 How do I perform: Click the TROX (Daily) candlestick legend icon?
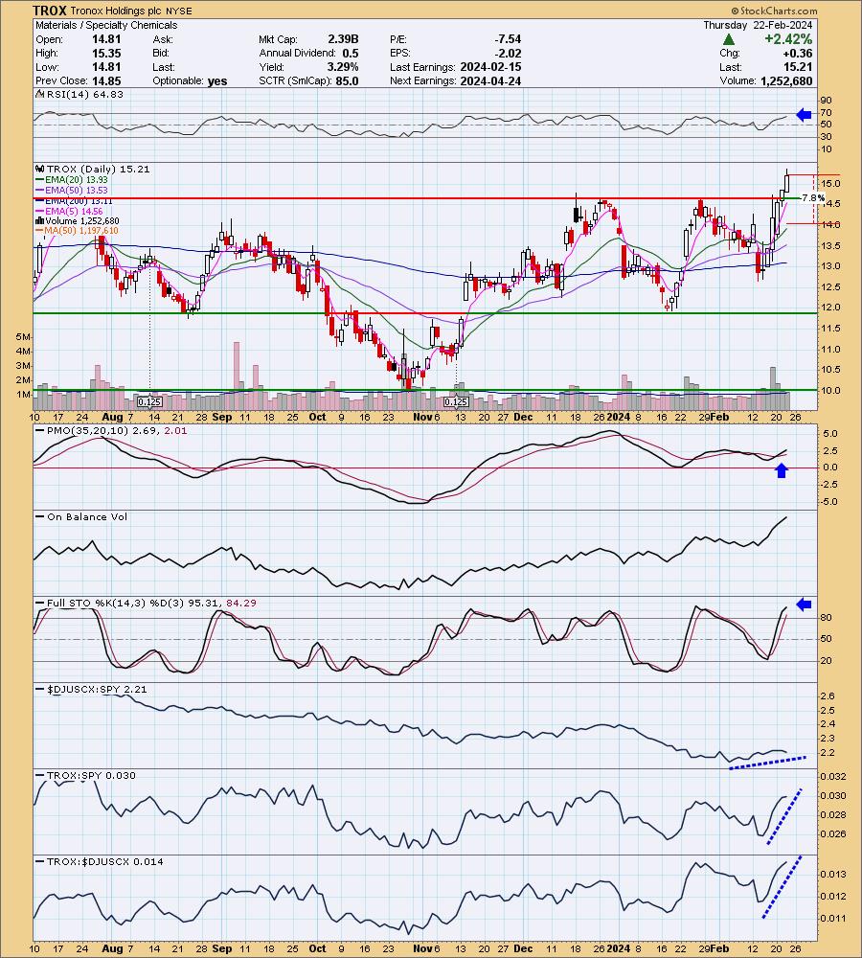tap(40, 169)
